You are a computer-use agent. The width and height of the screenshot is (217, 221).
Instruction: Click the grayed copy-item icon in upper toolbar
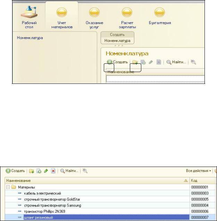(x=143, y=62)
